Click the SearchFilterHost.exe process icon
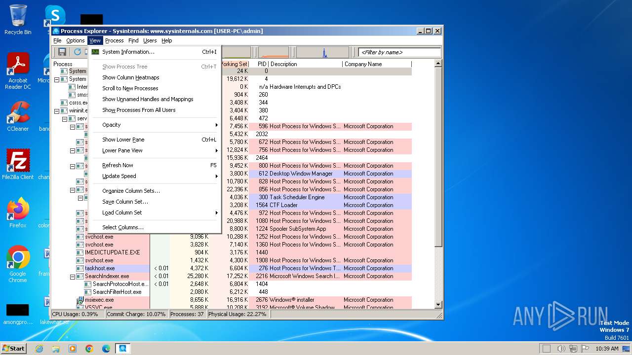632x355 pixels. pos(88,292)
